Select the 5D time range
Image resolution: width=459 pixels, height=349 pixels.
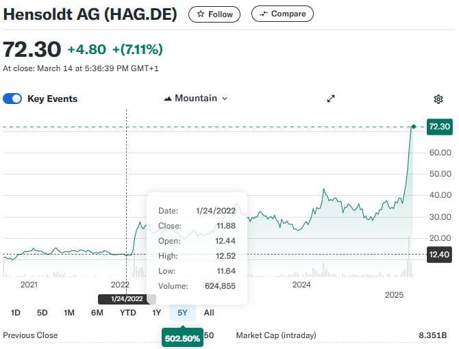click(42, 313)
